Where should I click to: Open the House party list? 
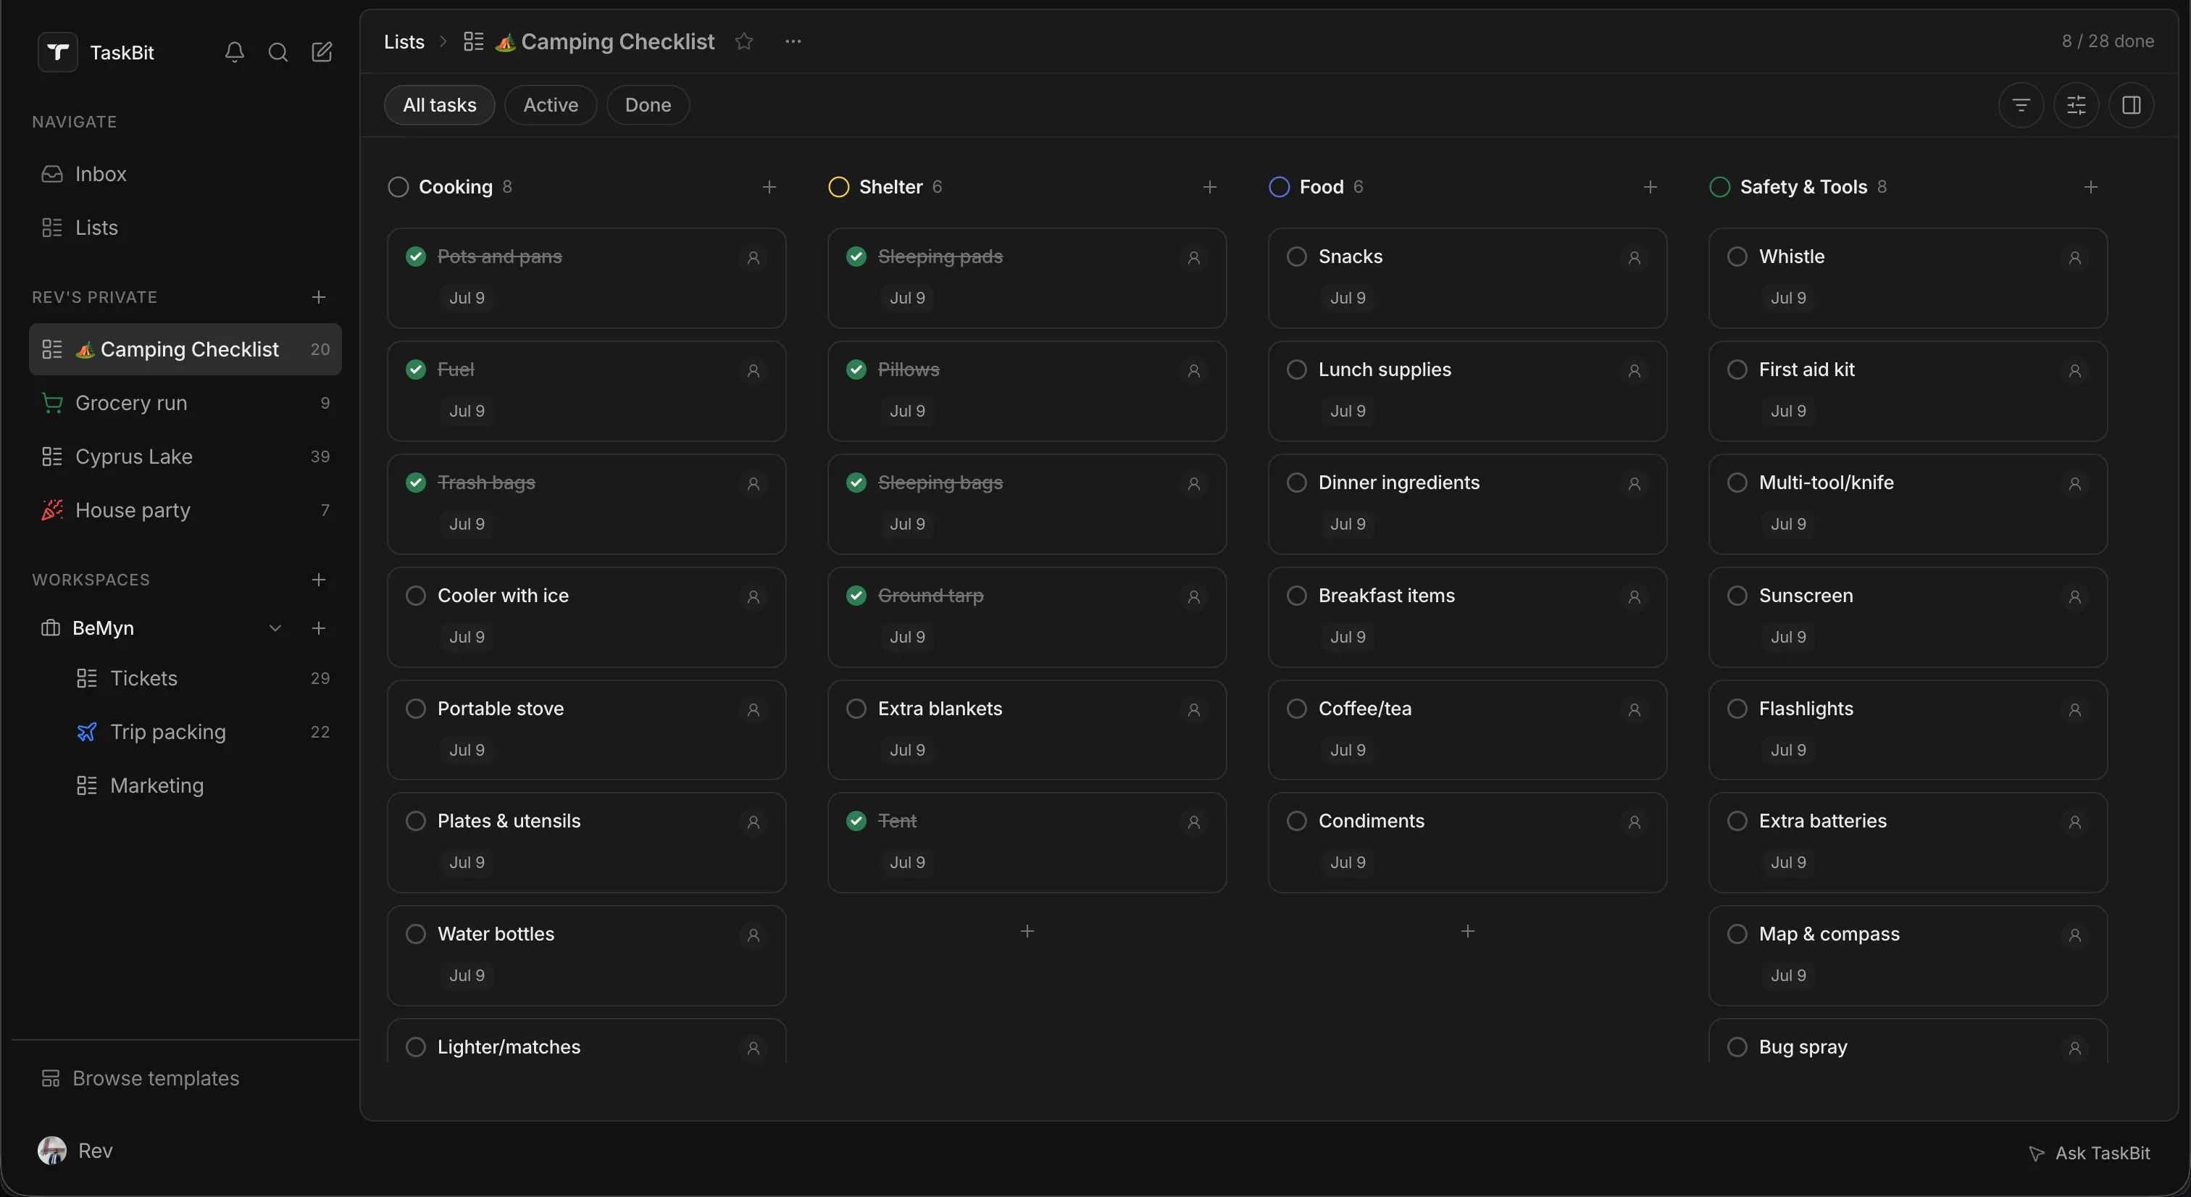point(185,509)
